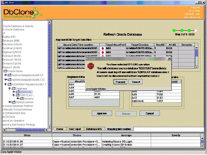Click Cancel beside the Remap button
This screenshot has height=155, width=207.
click(150, 113)
